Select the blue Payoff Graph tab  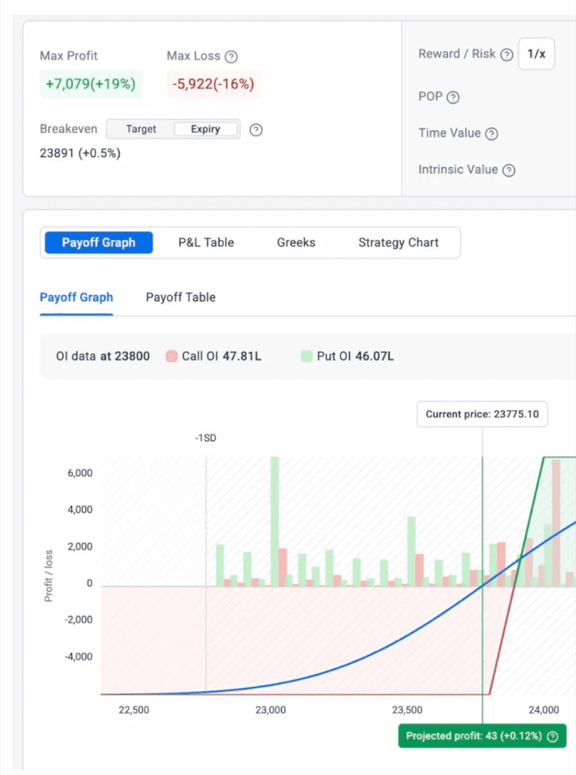[99, 243]
